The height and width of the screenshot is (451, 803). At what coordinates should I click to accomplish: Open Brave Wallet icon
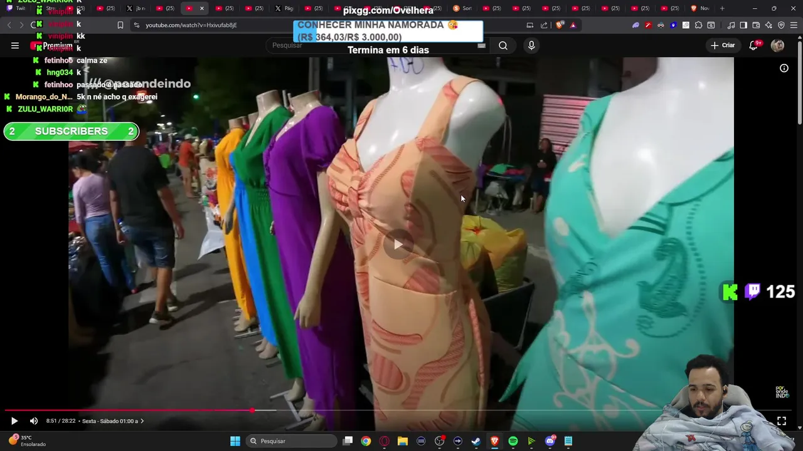tap(756, 25)
